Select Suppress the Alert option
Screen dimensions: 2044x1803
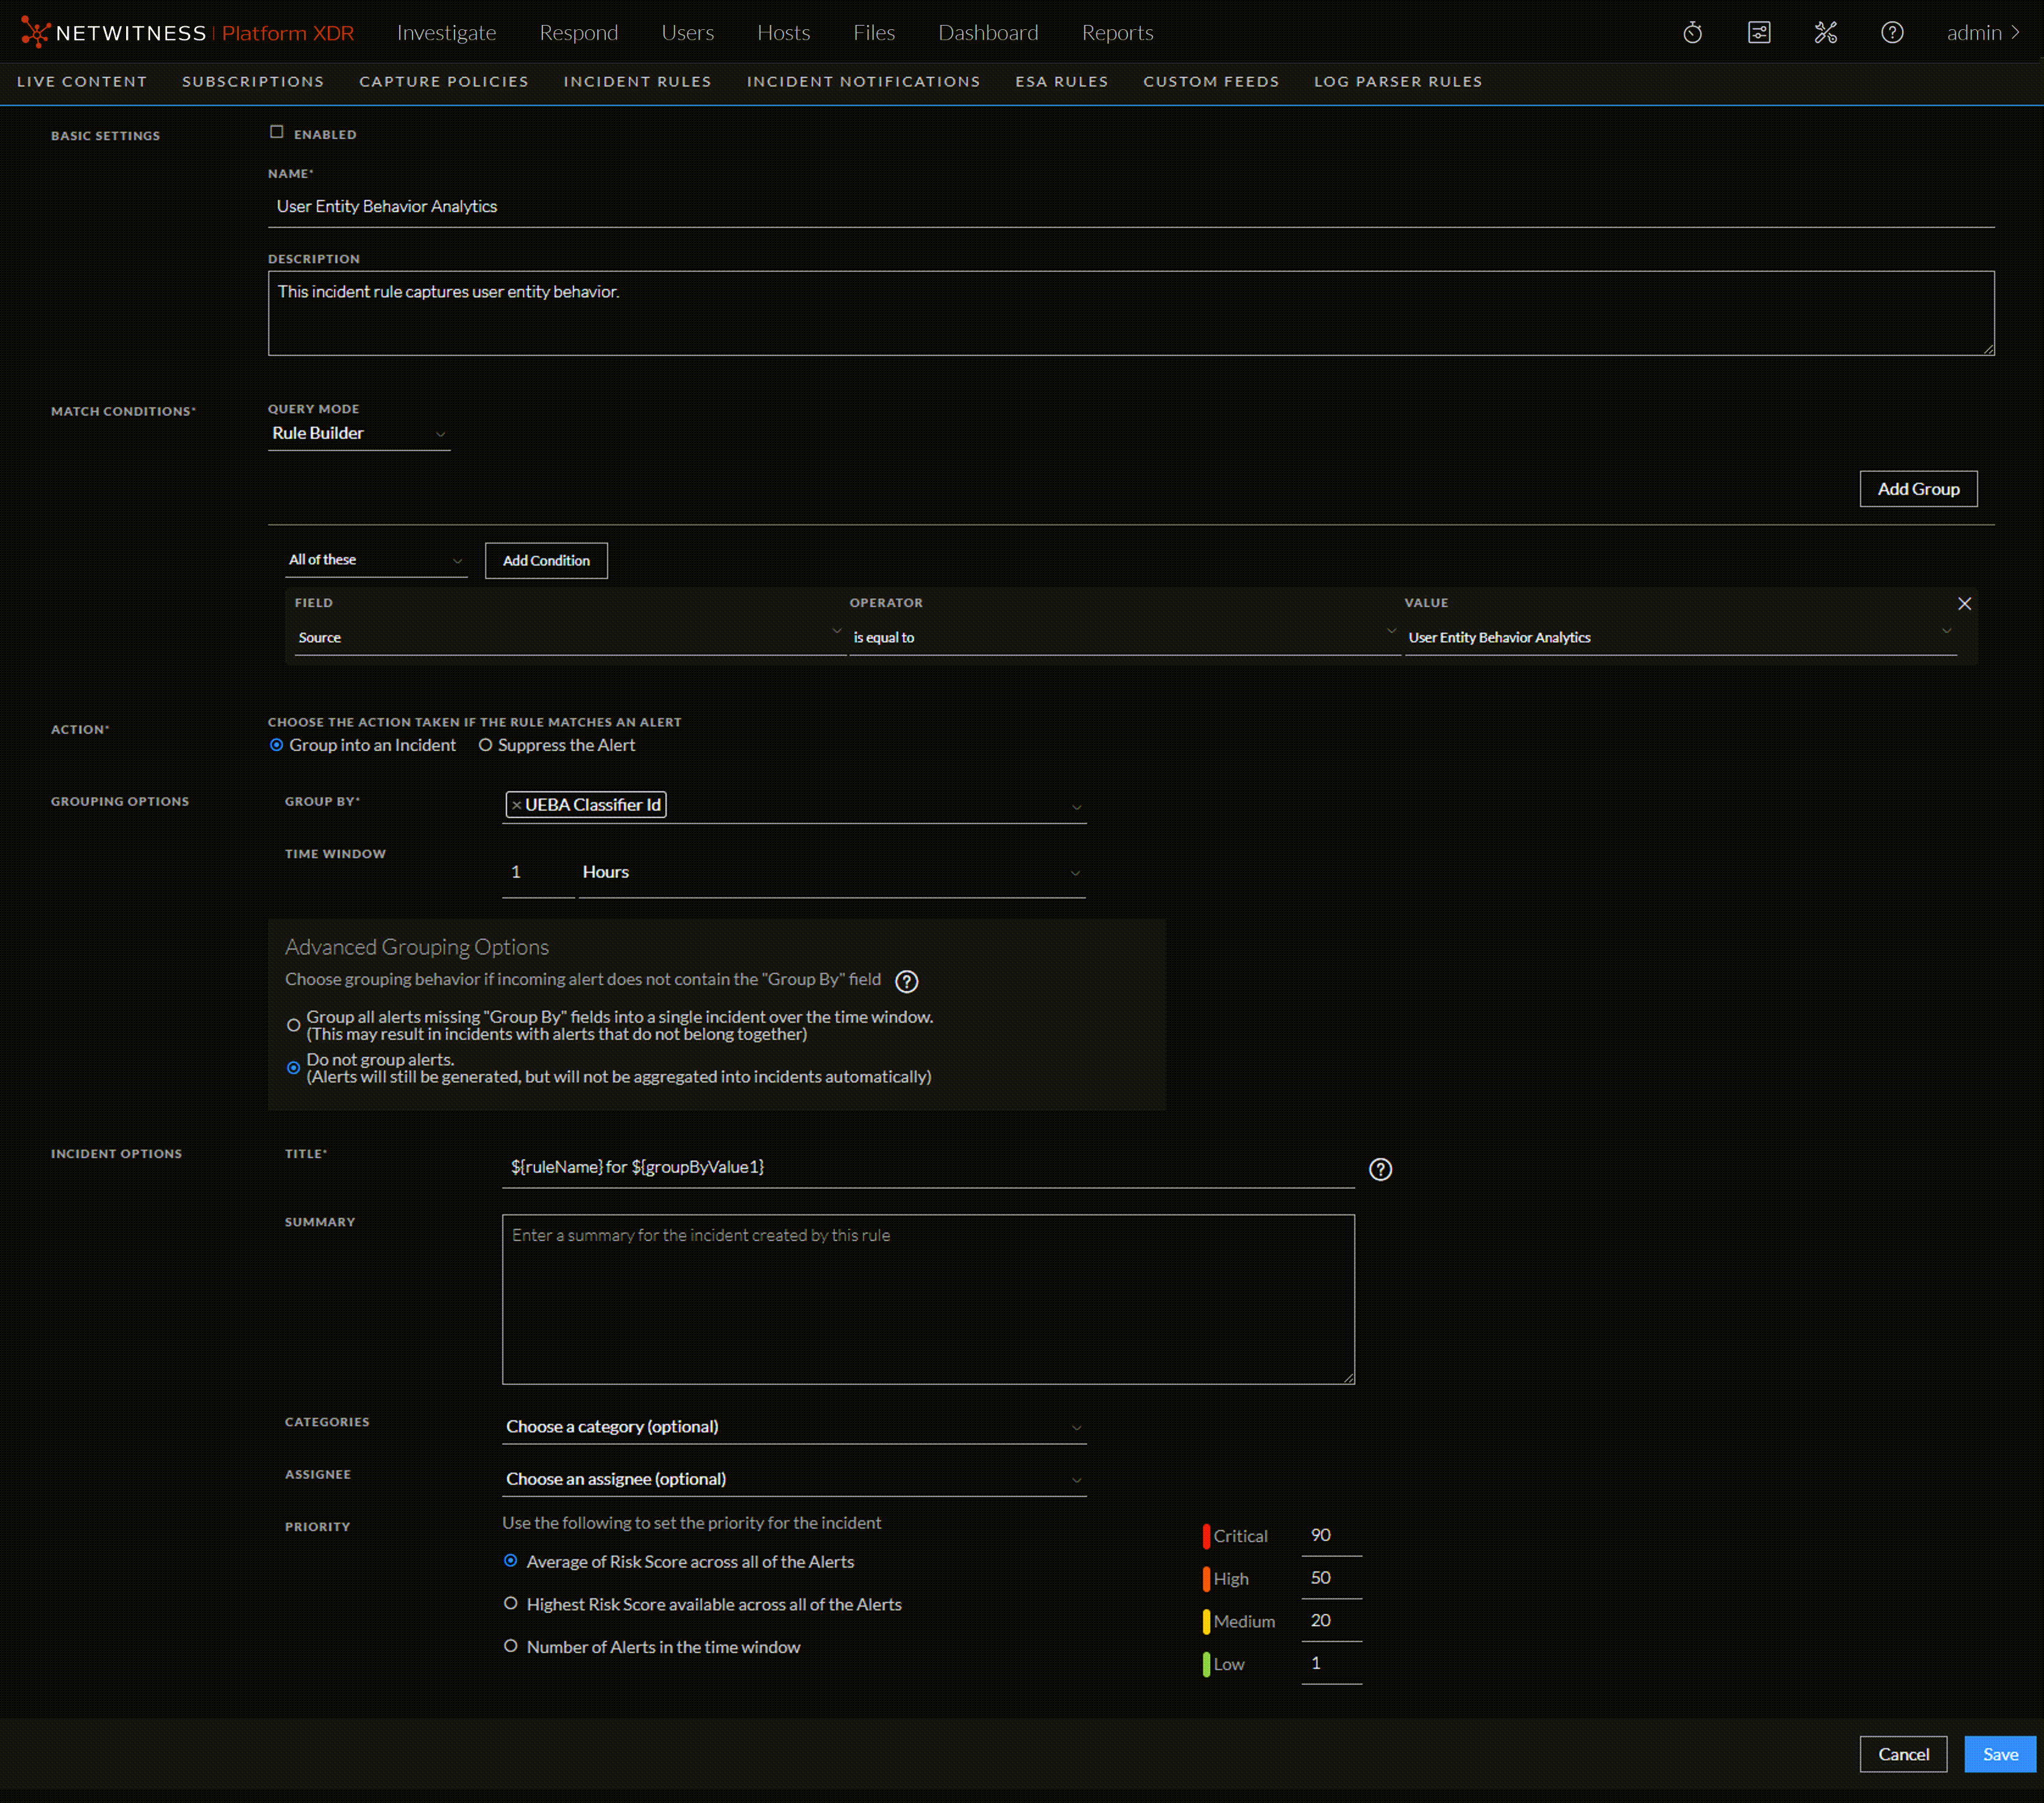[486, 745]
